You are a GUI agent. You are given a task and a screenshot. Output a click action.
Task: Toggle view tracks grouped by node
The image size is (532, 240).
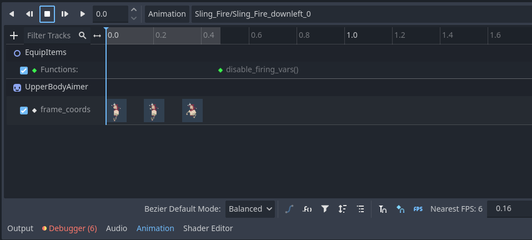[x=360, y=209]
